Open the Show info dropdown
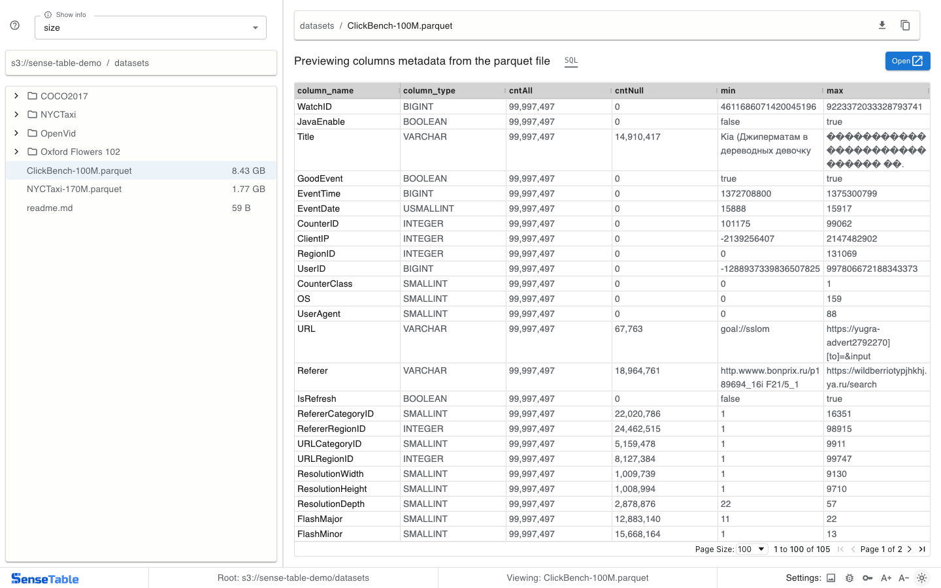This screenshot has height=588, width=941. coord(150,28)
